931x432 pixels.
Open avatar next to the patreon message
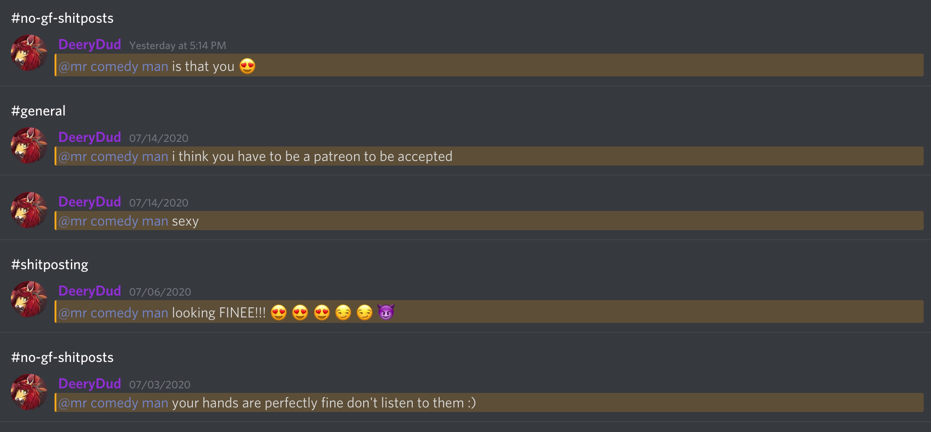click(29, 146)
